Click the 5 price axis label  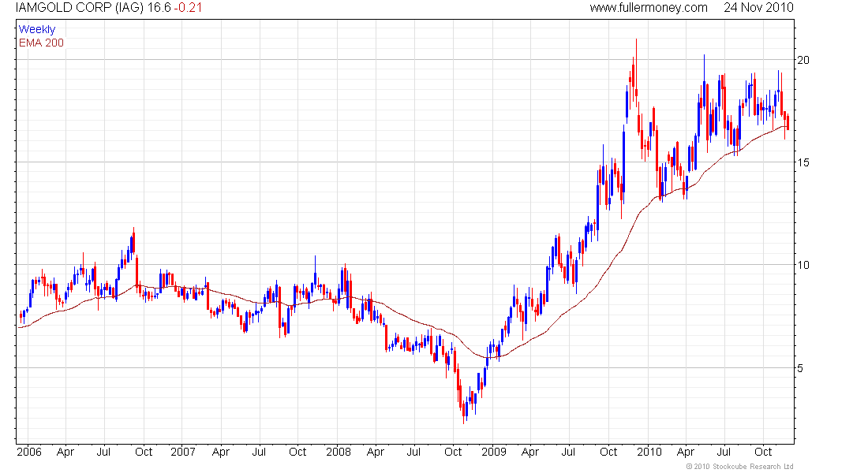pyautogui.click(x=800, y=368)
